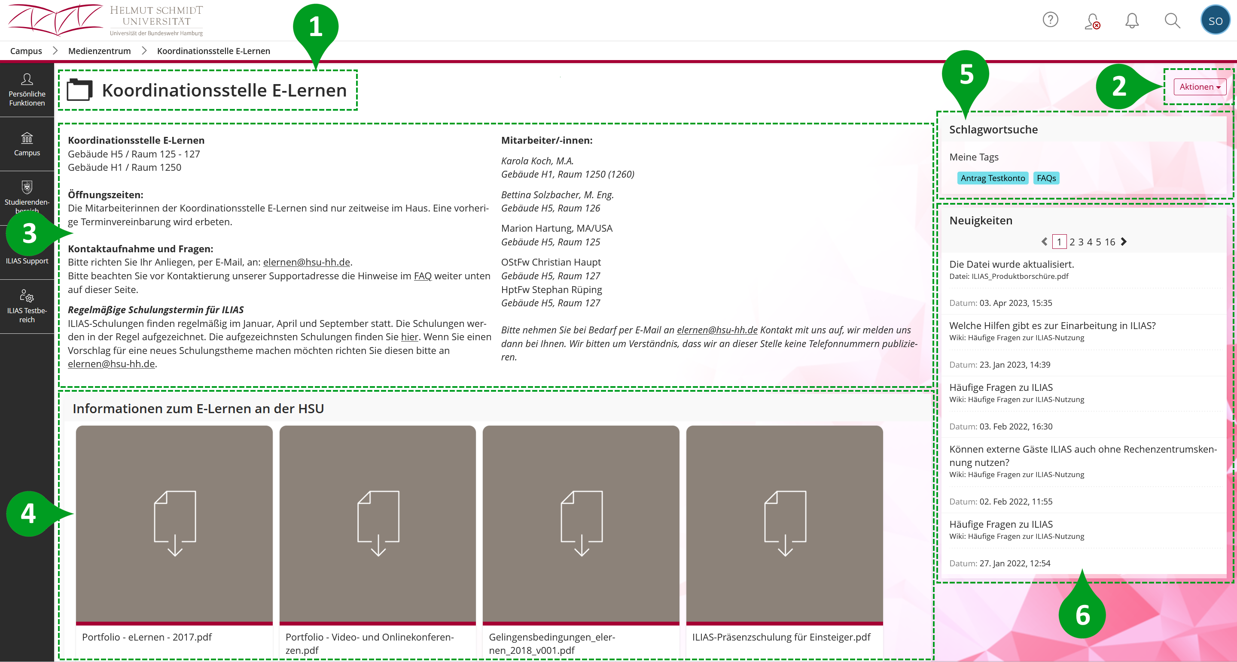Go to next Neuigkeiten page arrow

tap(1124, 242)
